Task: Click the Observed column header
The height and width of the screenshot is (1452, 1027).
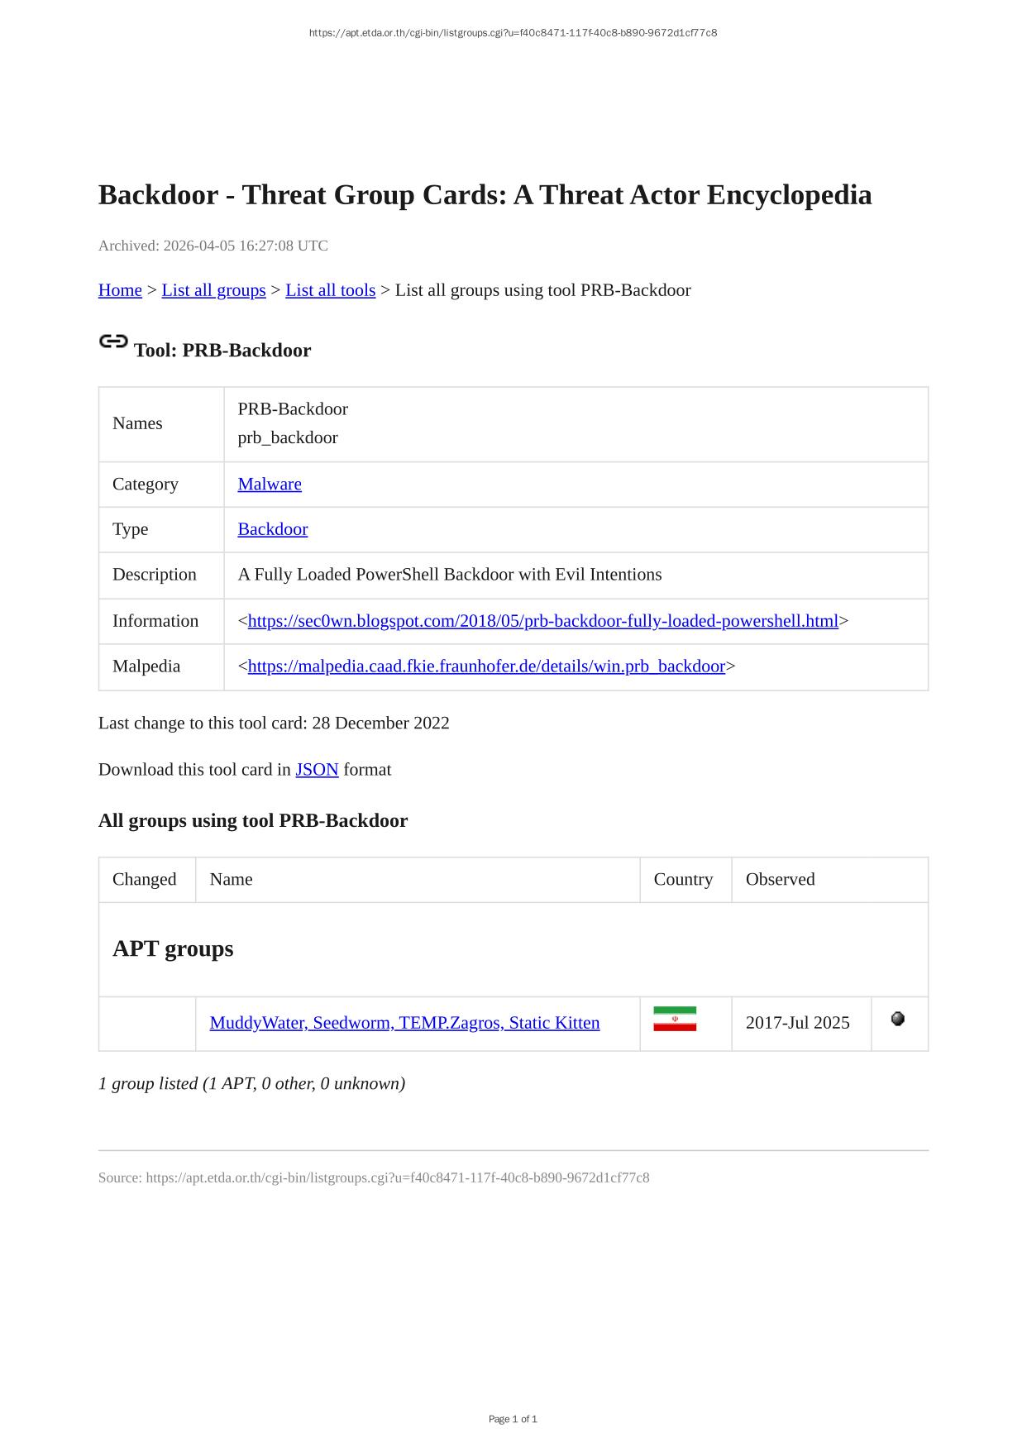Action: 780,879
